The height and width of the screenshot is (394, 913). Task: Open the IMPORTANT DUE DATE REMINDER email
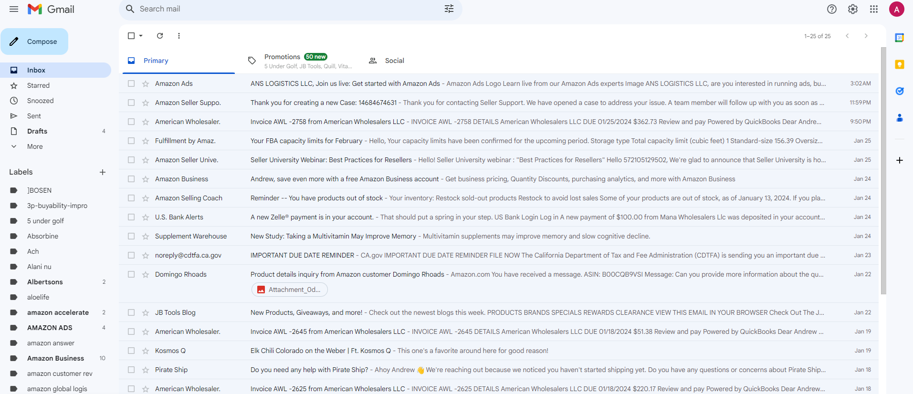pyautogui.click(x=499, y=255)
